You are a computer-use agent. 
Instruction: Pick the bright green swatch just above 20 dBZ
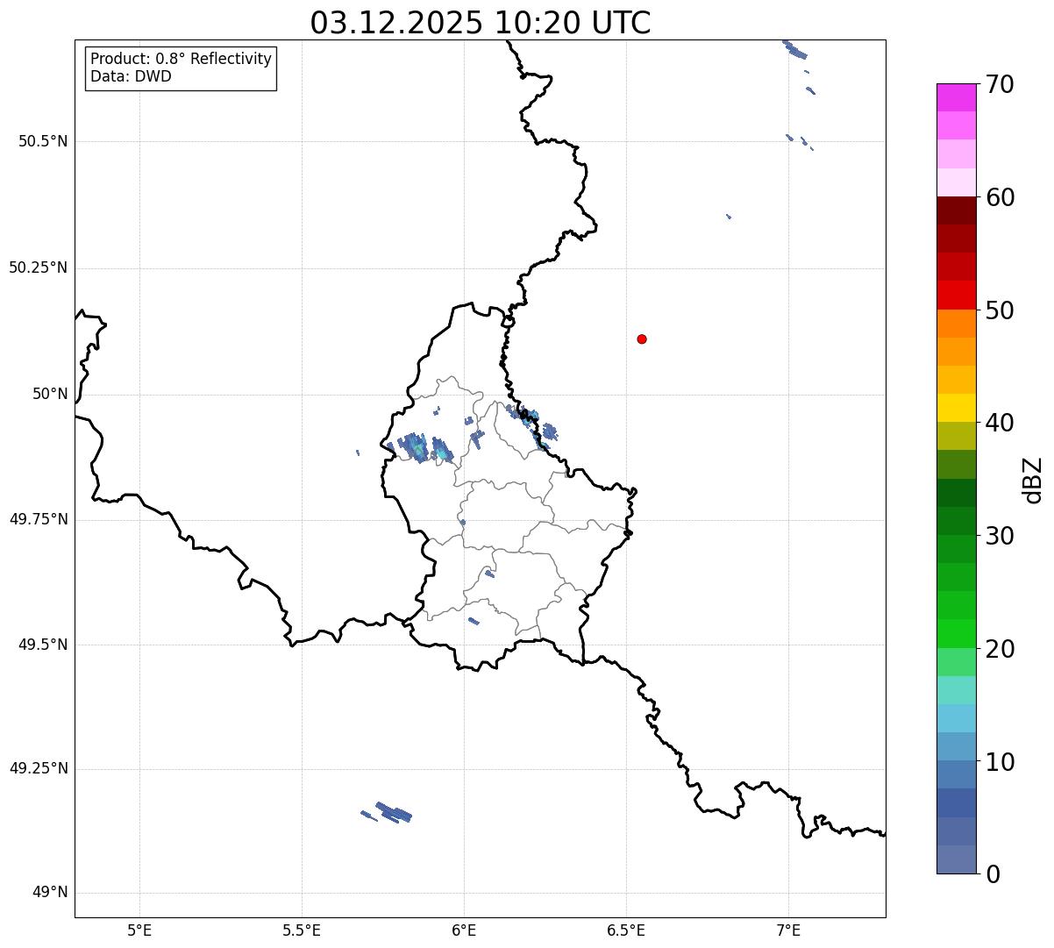[x=956, y=634]
